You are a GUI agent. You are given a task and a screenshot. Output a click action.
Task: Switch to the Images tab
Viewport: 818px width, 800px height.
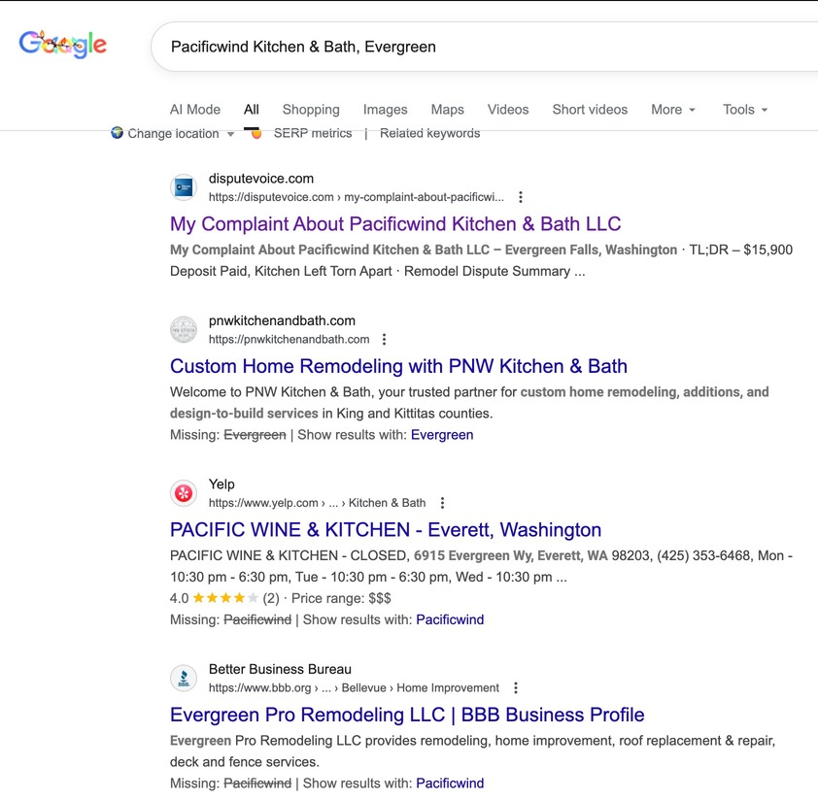(x=385, y=110)
